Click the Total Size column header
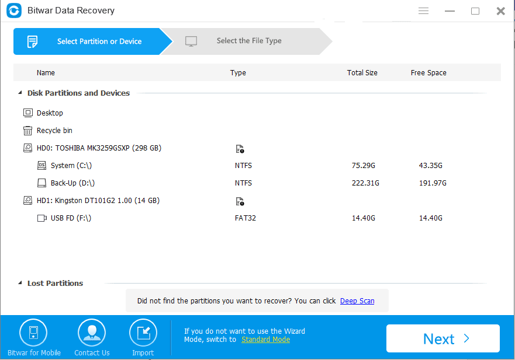This screenshot has width=515, height=360. (x=362, y=73)
